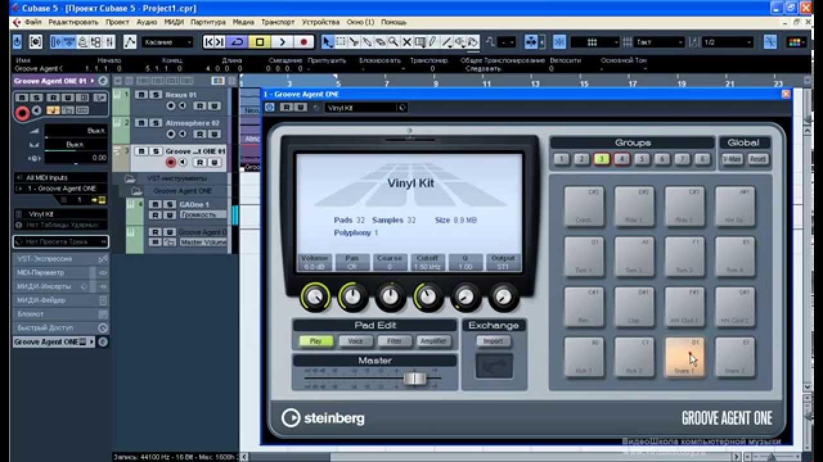Mute the Nexus 01 track

[140, 95]
